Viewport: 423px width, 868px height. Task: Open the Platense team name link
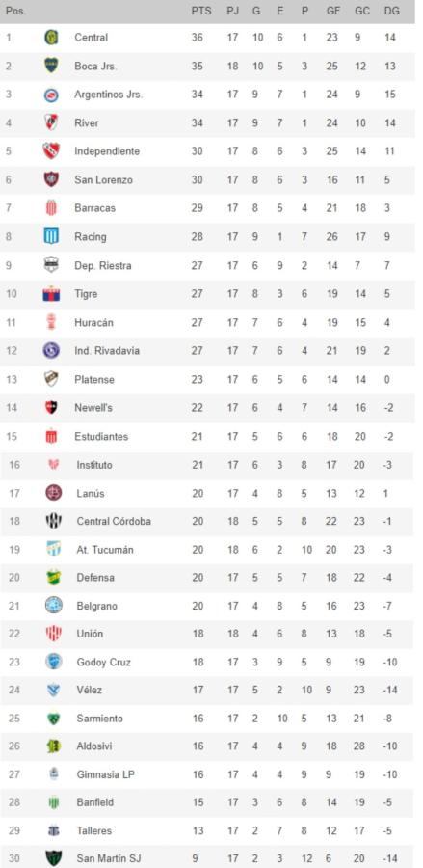94,379
